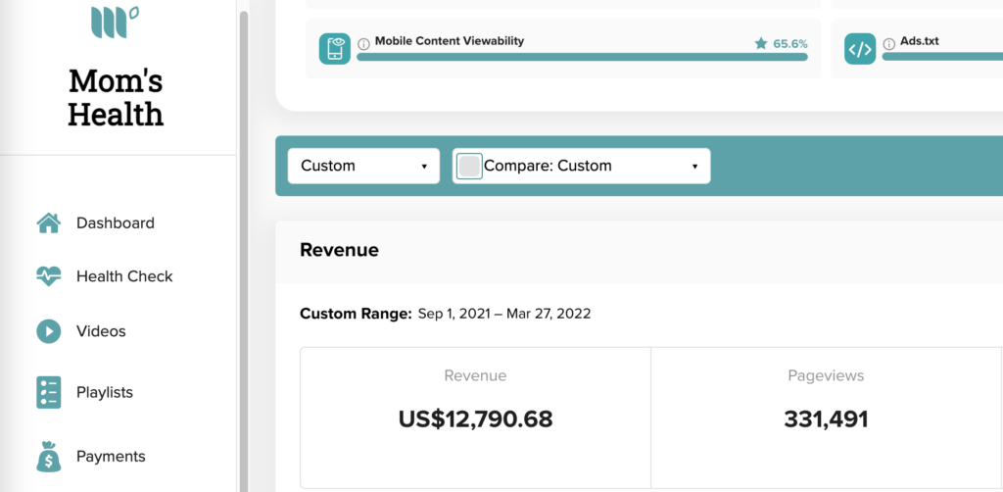
Task: Click the Health Check heartbeat icon
Action: click(49, 276)
